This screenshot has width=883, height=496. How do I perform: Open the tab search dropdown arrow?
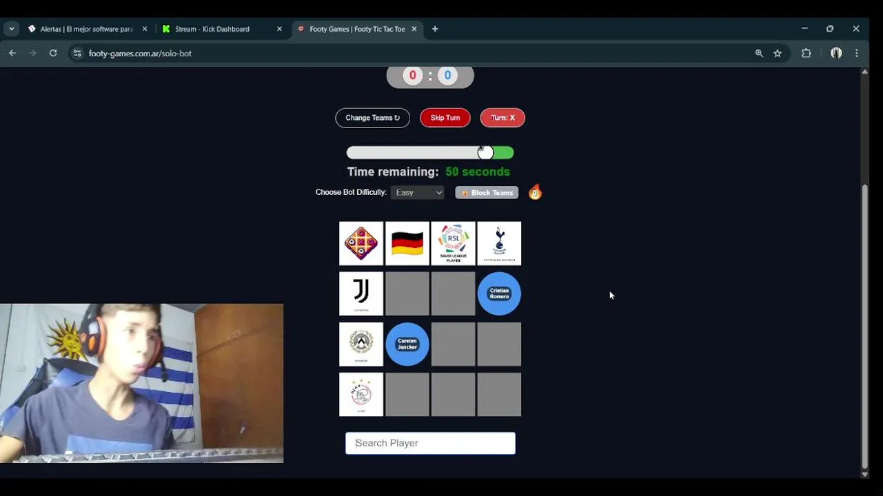click(x=12, y=29)
